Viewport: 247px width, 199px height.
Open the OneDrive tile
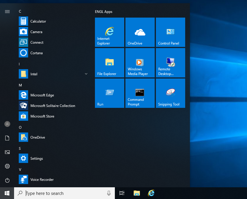click(x=140, y=32)
